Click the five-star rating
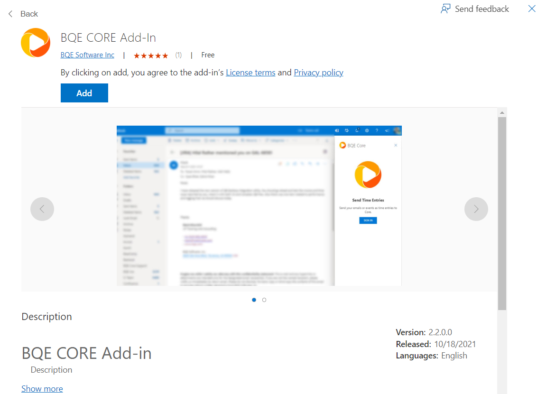 (x=151, y=55)
